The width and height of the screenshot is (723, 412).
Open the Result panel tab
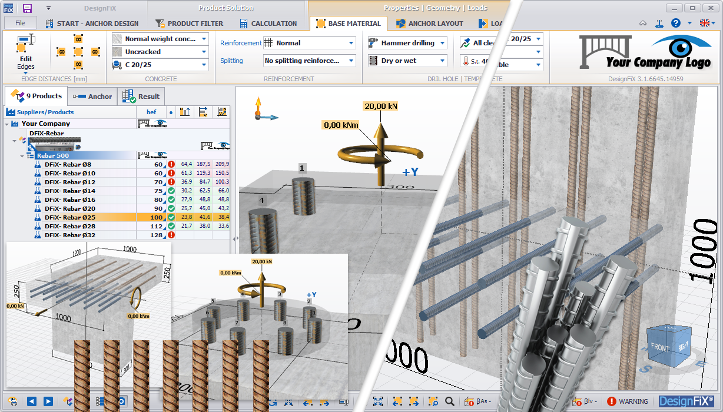click(141, 97)
